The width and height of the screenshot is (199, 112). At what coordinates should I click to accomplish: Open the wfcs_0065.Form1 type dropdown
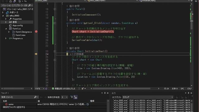[x=137, y=1]
